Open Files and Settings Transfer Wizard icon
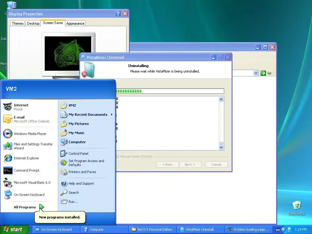Image resolution: width=312 pixels, height=234 pixels. point(8,146)
